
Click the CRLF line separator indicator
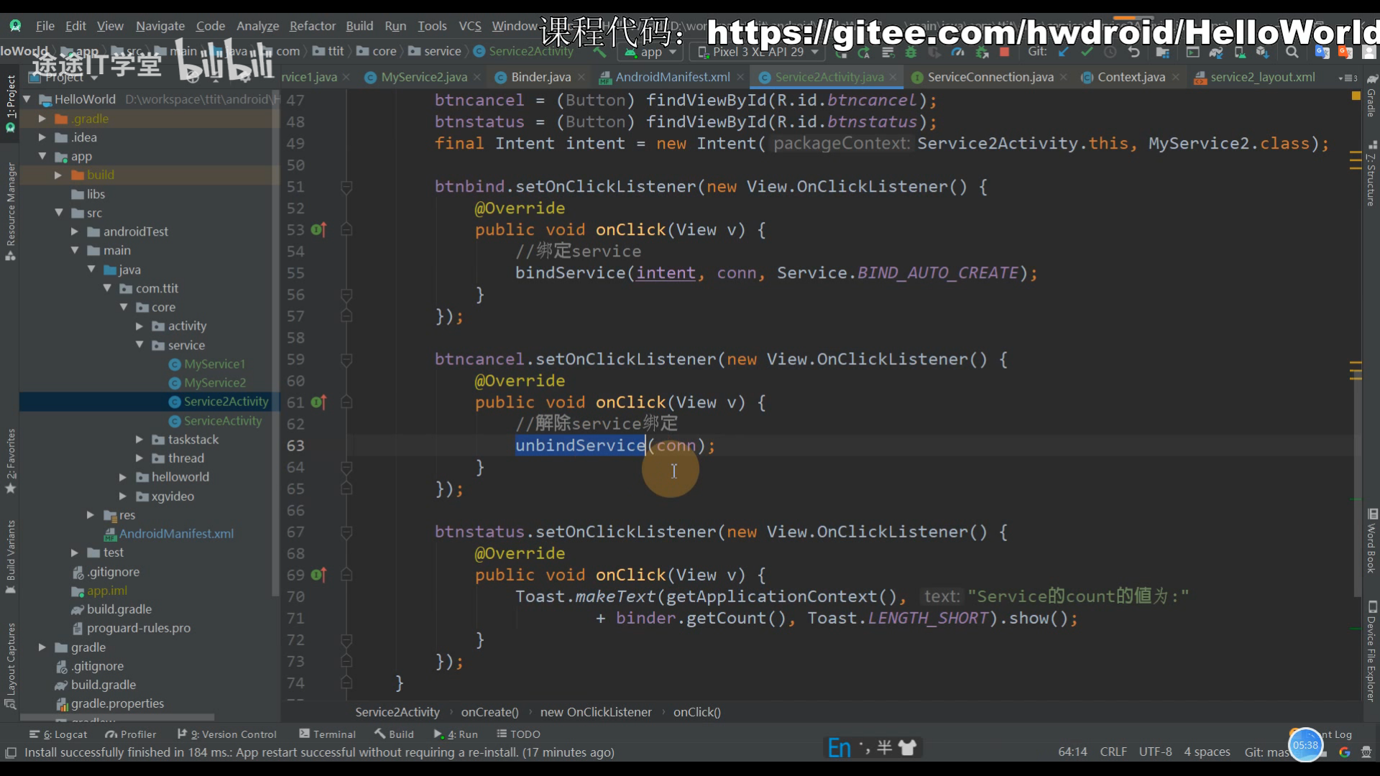tap(1113, 752)
